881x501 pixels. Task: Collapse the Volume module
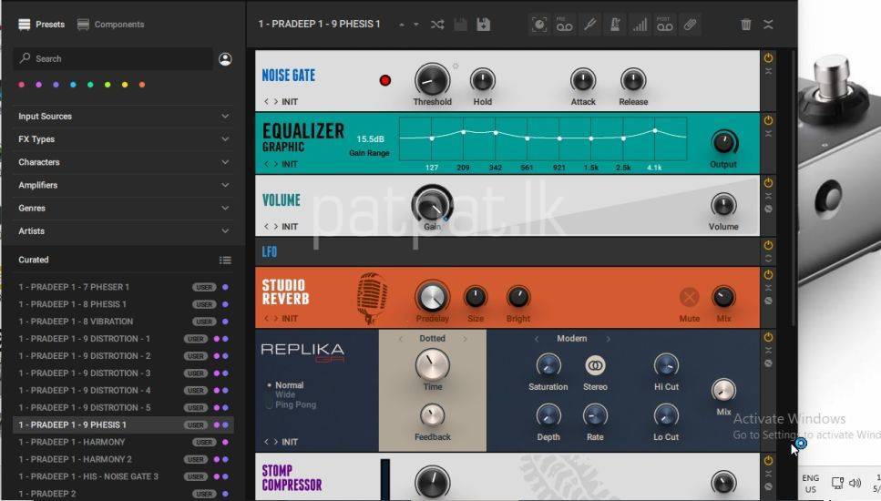pyautogui.click(x=768, y=196)
